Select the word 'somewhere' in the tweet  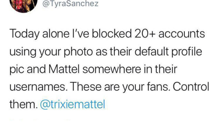112,69
